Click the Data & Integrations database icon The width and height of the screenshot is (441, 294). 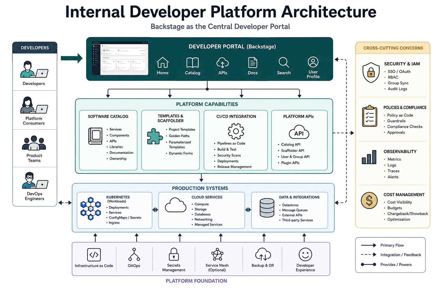click(x=267, y=208)
